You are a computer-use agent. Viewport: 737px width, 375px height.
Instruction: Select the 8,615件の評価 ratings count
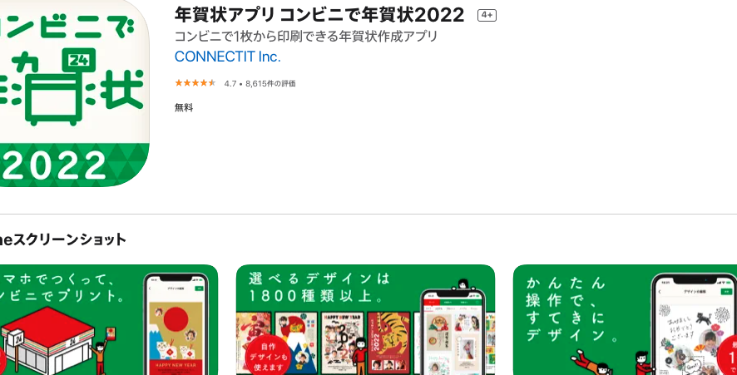click(x=270, y=84)
